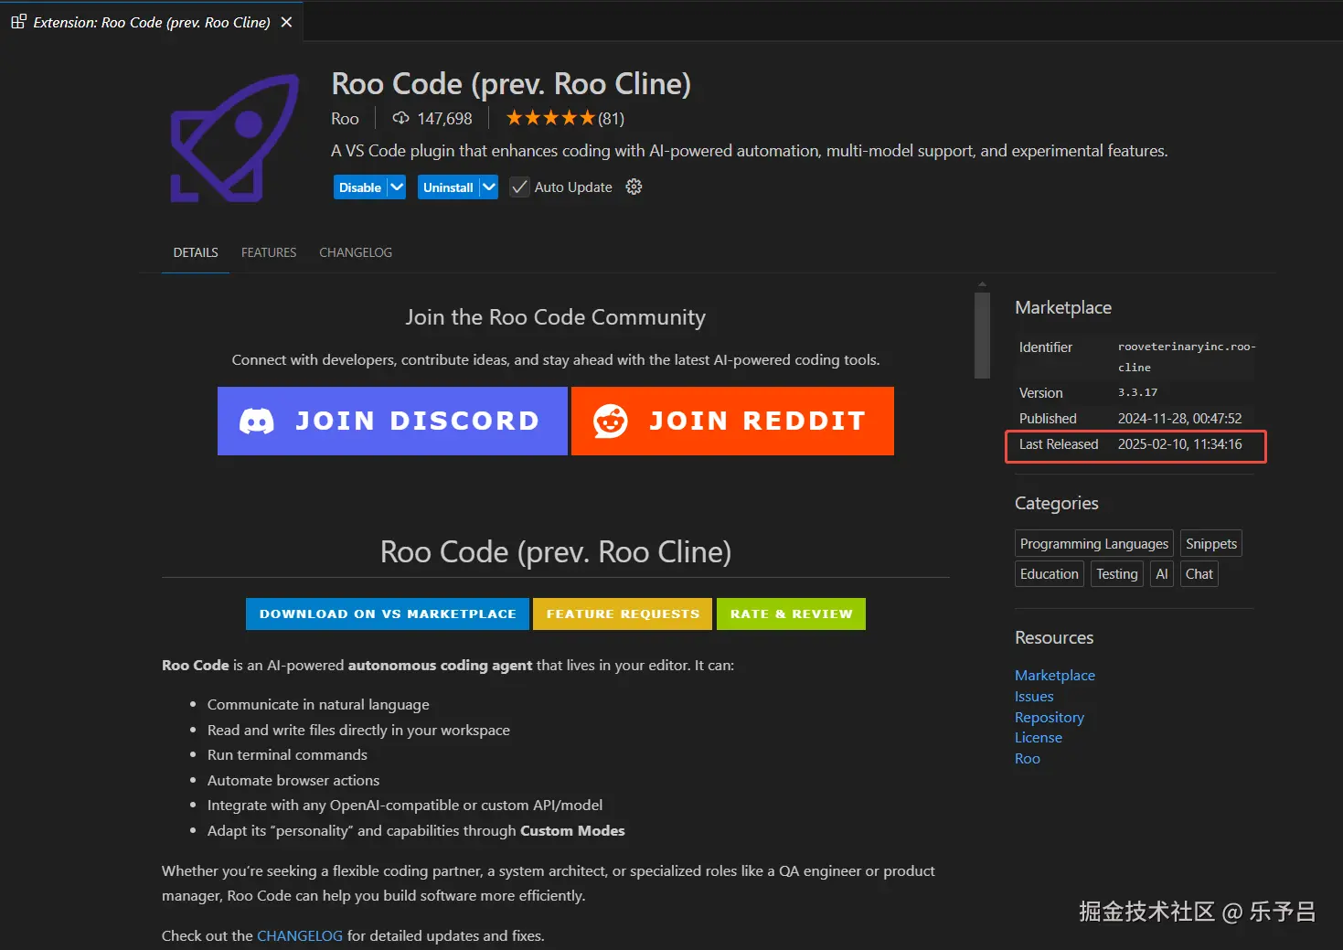Open the Marketplace resource link
Screen dimensions: 1343x950
pyautogui.click(x=1055, y=675)
